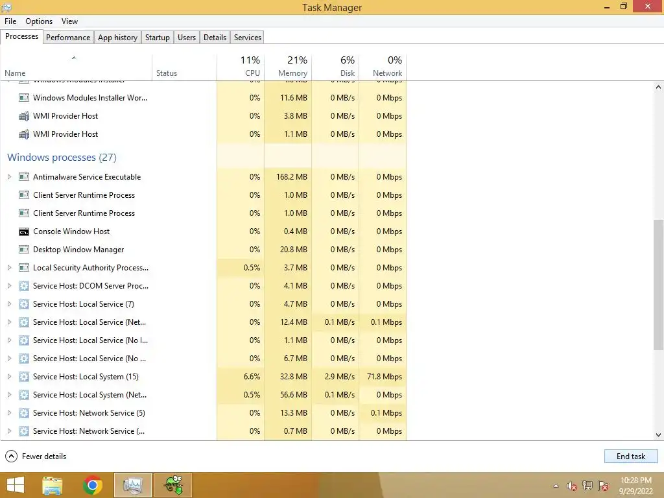
Task: Launch Google Chrome from the taskbar
Action: click(x=93, y=485)
